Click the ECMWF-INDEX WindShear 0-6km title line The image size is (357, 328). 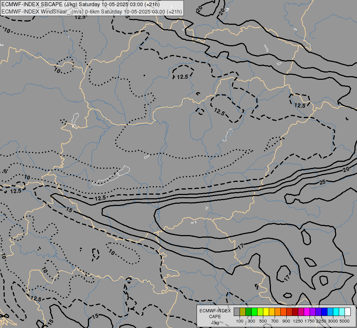pyautogui.click(x=92, y=12)
